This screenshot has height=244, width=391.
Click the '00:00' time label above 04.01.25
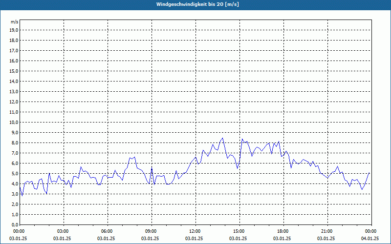pyautogui.click(x=371, y=231)
